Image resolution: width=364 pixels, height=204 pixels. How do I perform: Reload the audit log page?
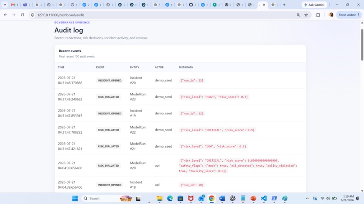tap(23, 15)
